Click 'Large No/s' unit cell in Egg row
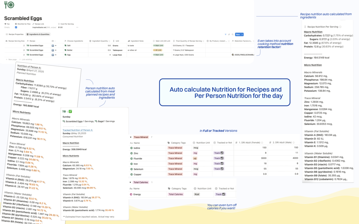359x224 pixels. click(117, 55)
